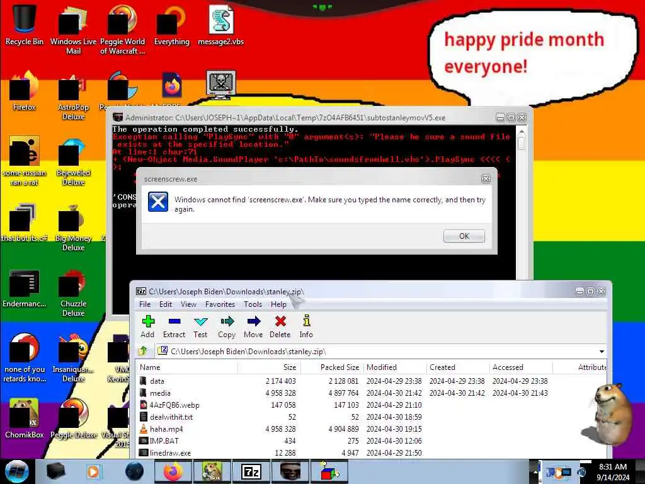Image resolution: width=645 pixels, height=484 pixels.
Task: Click the Copy toolbar icon in 7-Zip
Action: point(227,327)
